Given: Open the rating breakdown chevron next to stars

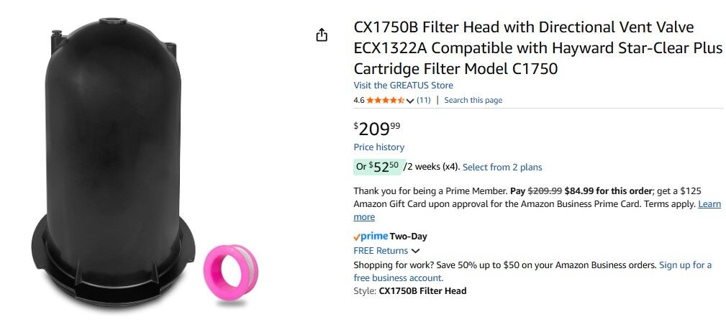Looking at the screenshot, I should (410, 101).
